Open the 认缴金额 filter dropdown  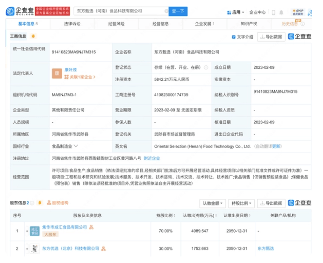[x=213, y=204]
